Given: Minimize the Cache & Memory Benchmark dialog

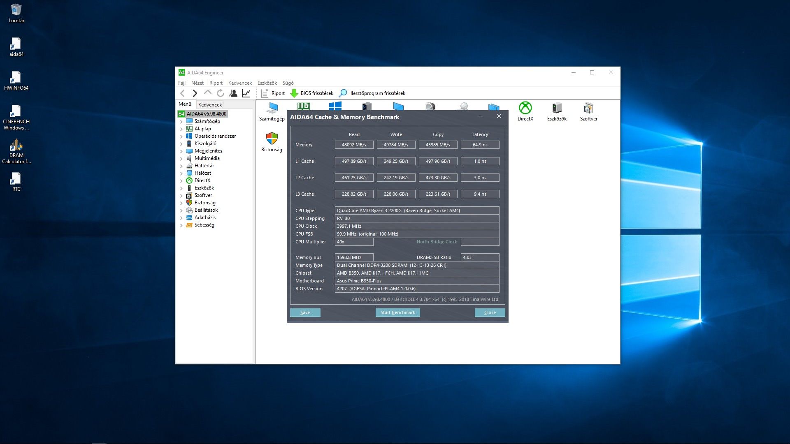Looking at the screenshot, I should click(x=480, y=117).
